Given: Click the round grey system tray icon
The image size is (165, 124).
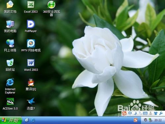Looking at the screenshot, I should [x=146, y=120].
